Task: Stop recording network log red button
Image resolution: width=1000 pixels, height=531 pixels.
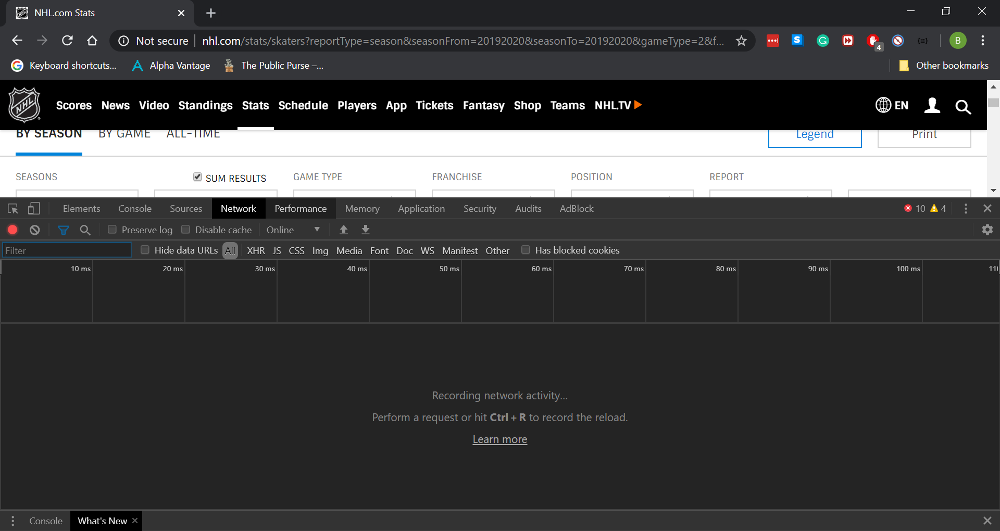Action: [x=12, y=230]
